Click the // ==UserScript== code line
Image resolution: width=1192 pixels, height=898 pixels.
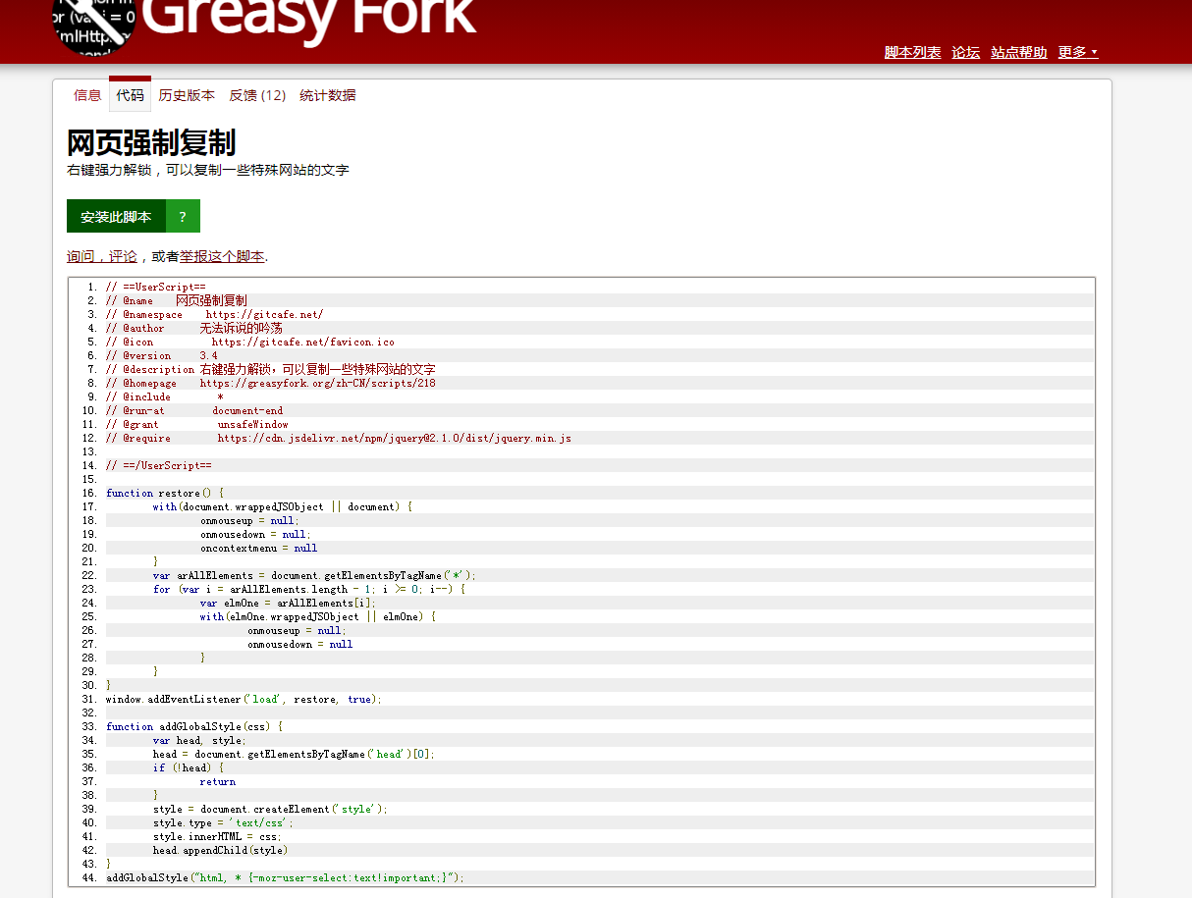pos(156,287)
